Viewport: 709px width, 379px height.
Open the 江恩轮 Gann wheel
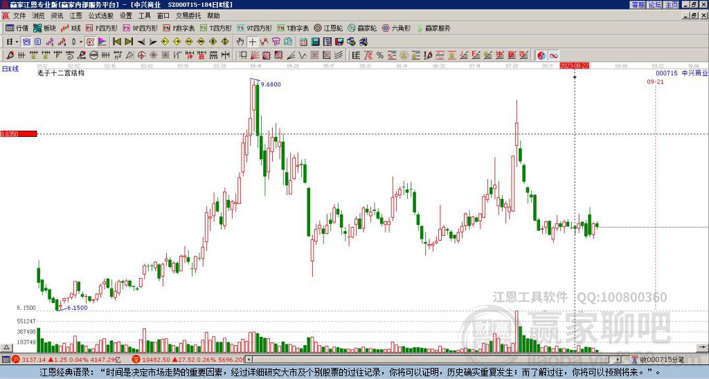pyautogui.click(x=328, y=28)
